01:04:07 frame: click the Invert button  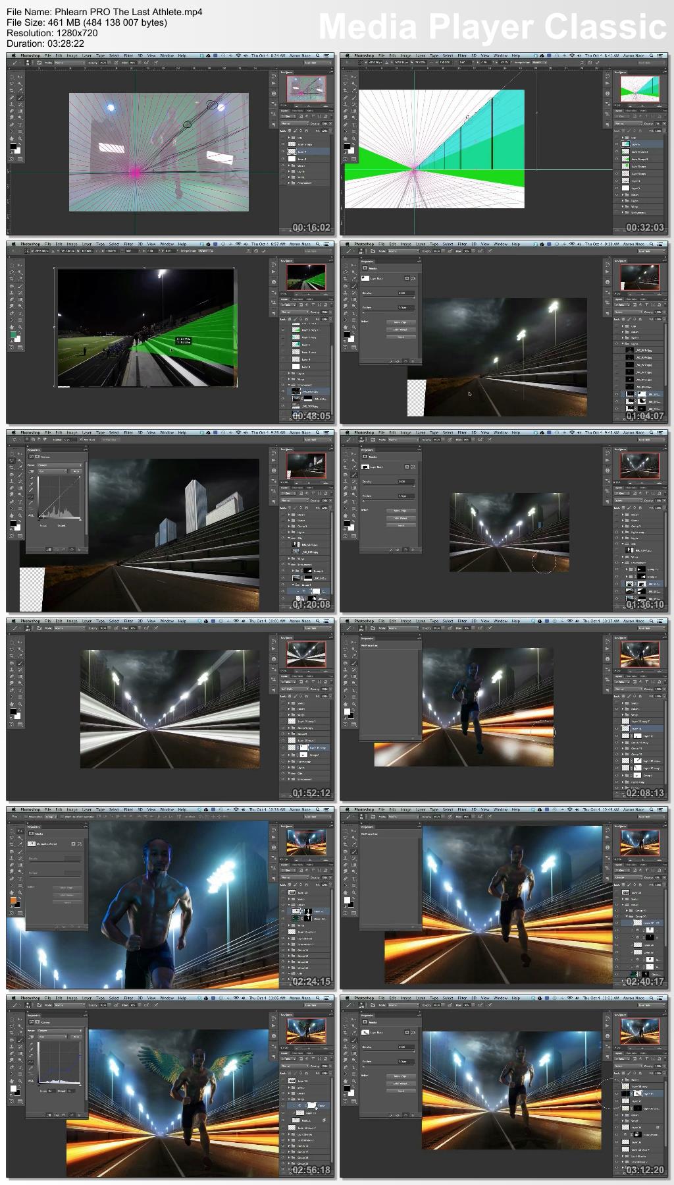click(401, 337)
